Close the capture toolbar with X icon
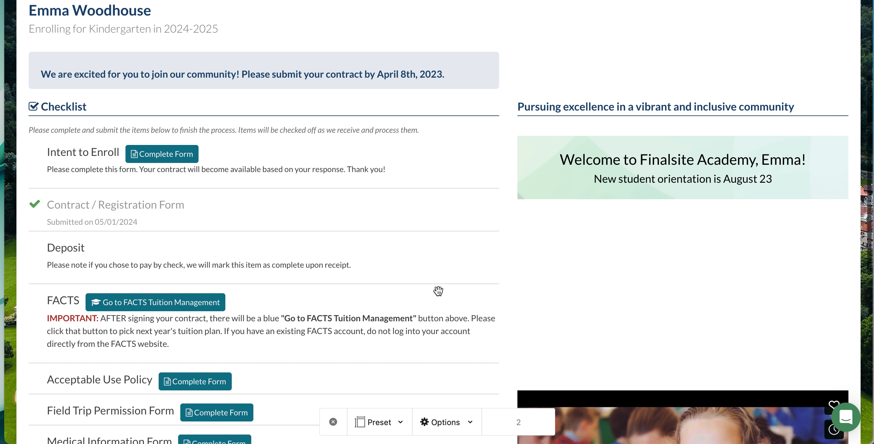The image size is (874, 444). tap(333, 421)
